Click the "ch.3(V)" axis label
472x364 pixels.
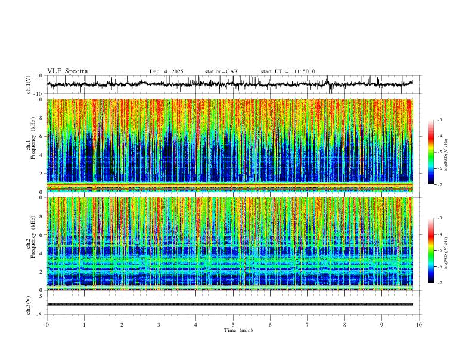pyautogui.click(x=29, y=305)
